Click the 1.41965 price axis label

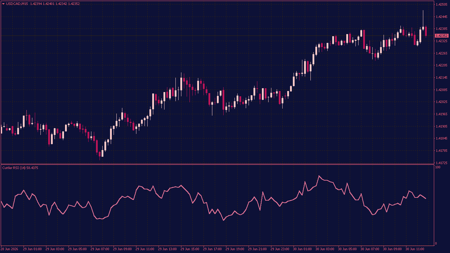coord(442,114)
